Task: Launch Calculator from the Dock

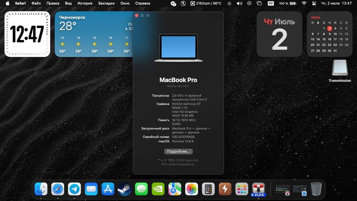Action: [208, 189]
